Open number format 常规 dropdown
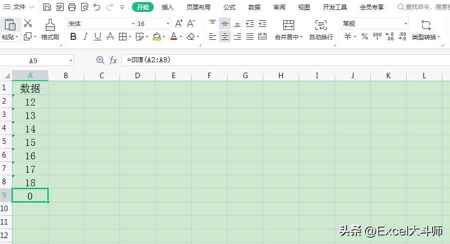450x244 pixels. pos(406,23)
